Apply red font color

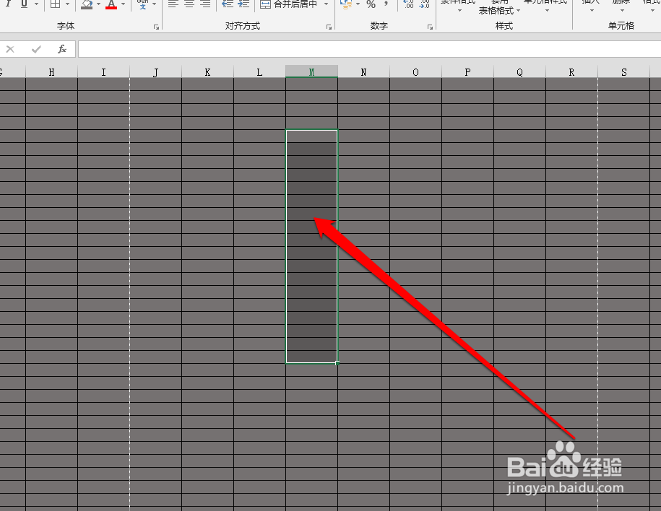[111, 4]
